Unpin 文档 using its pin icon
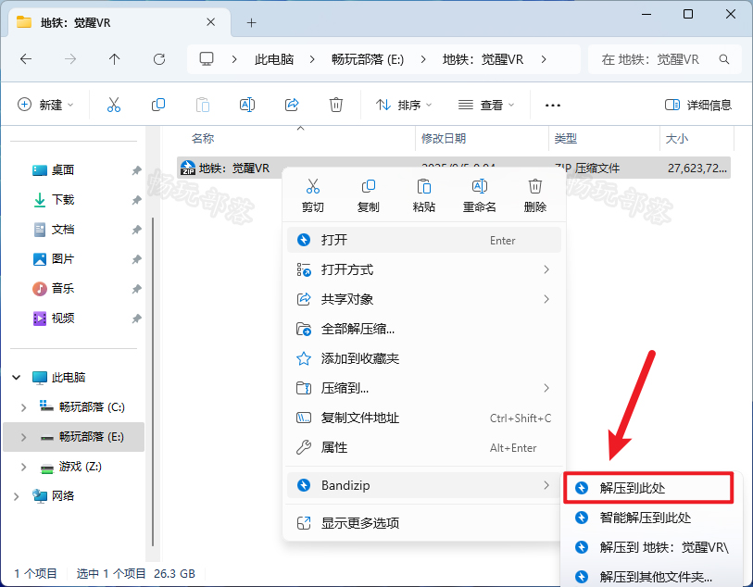 click(x=137, y=230)
